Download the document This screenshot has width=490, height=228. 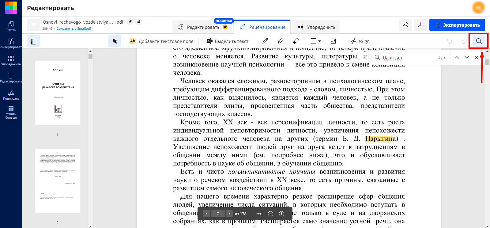pos(420,25)
